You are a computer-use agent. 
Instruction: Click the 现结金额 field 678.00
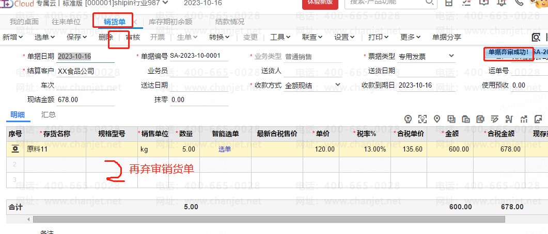86,100
